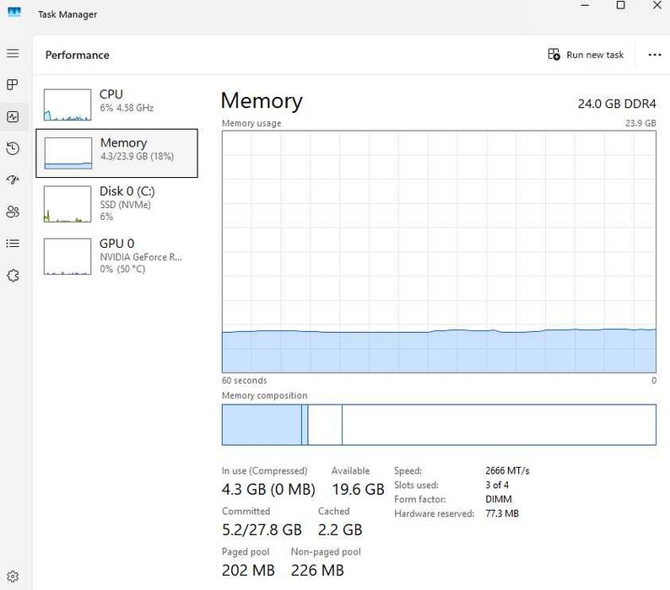
Task: Select the Disk 0 (C:) item
Action: 116,204
